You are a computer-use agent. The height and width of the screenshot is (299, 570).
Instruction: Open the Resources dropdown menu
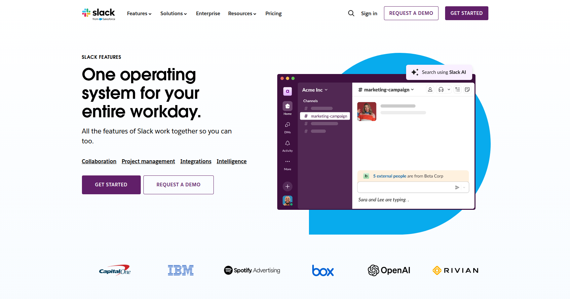[242, 14]
